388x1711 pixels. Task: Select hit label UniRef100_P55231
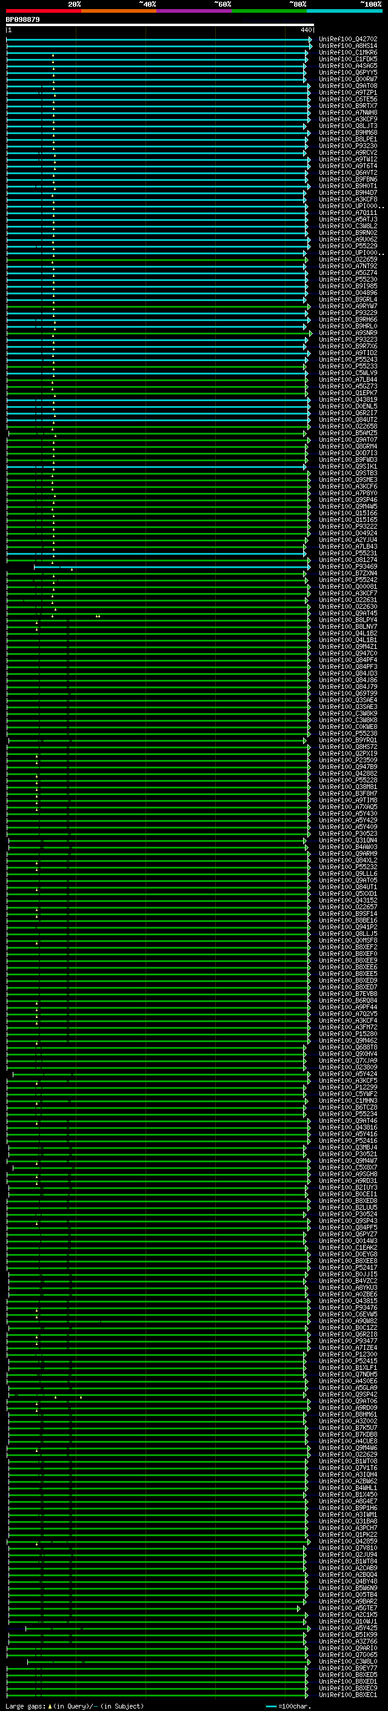point(348,554)
